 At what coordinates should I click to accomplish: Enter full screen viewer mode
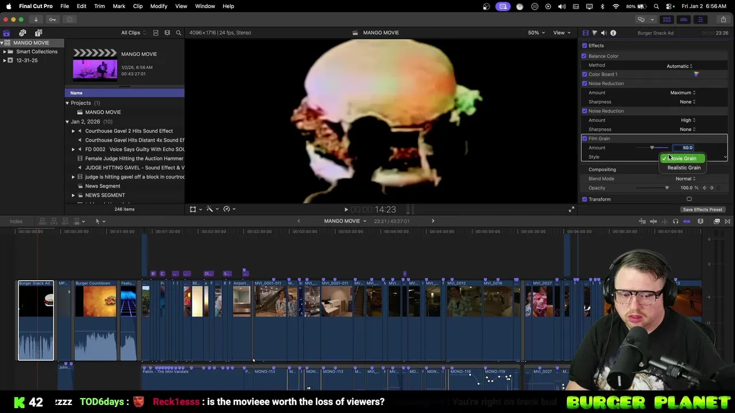point(571,209)
